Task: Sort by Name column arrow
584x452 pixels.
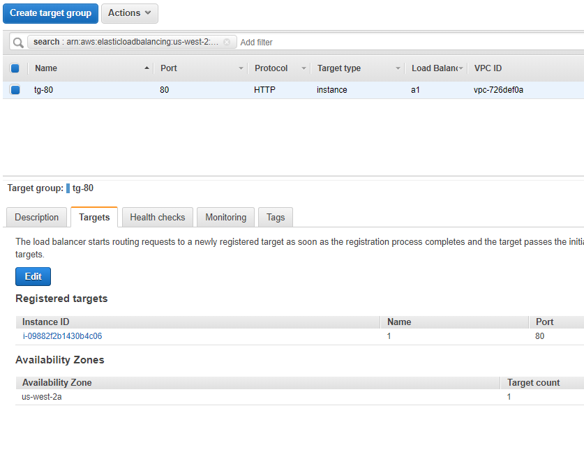Action: [147, 68]
